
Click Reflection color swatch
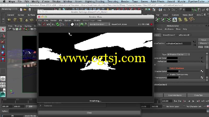click(172, 61)
